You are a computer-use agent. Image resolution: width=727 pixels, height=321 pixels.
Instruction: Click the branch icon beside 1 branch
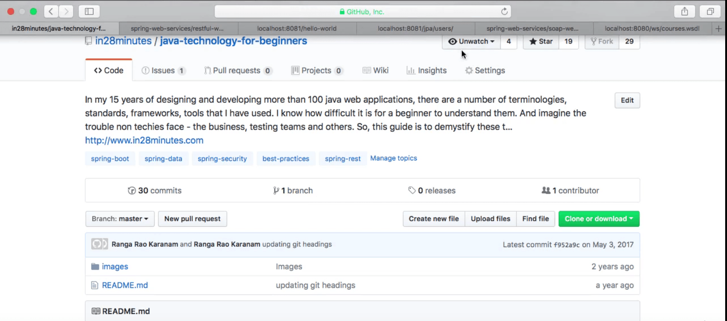tap(276, 190)
